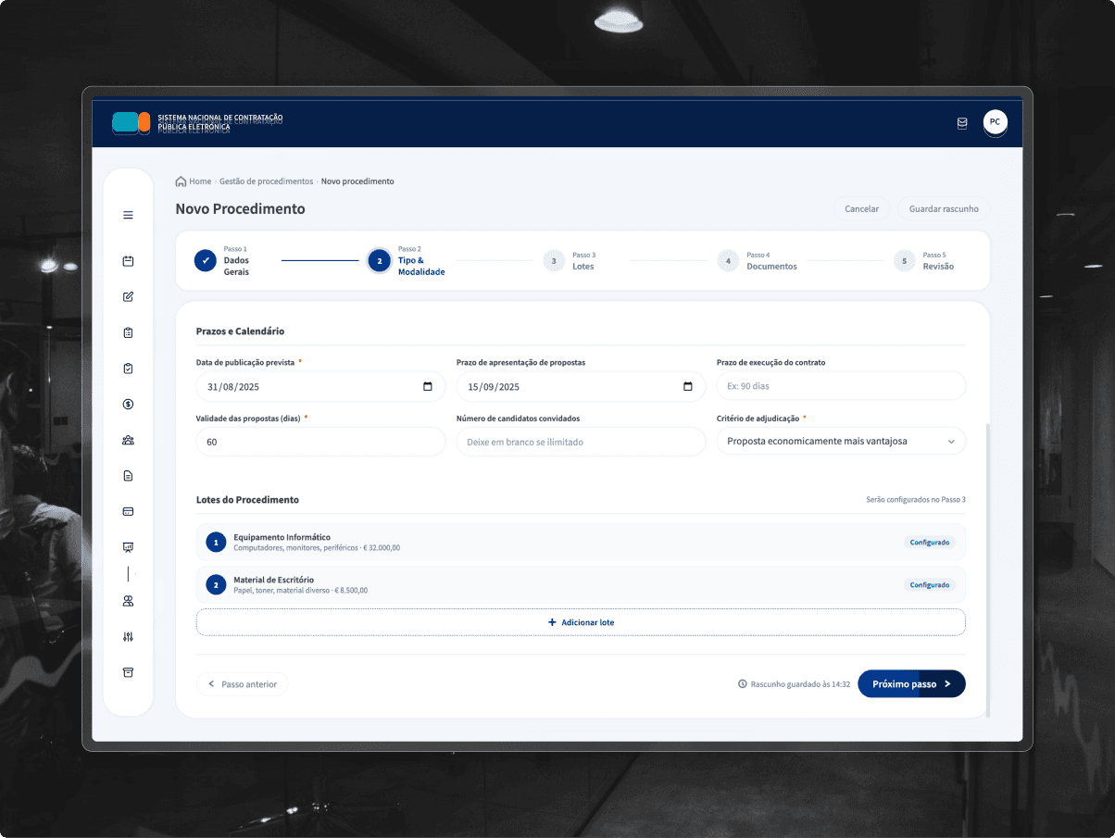This screenshot has height=838, width=1115.
Task: Open the archive box sidebar icon
Action: point(128,672)
